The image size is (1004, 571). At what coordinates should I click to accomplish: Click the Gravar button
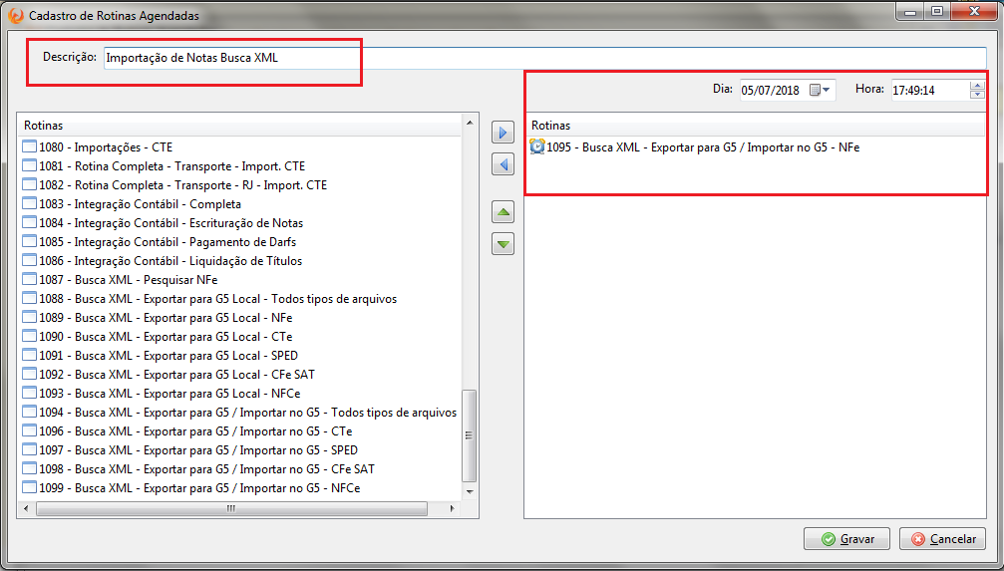point(847,539)
